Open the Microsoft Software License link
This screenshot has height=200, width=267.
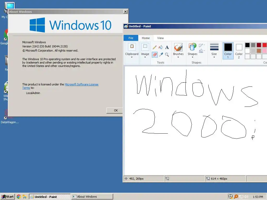(x=82, y=84)
